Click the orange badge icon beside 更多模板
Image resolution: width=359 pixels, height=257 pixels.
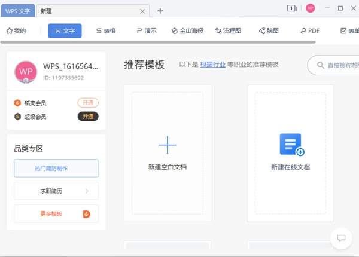pos(87,214)
